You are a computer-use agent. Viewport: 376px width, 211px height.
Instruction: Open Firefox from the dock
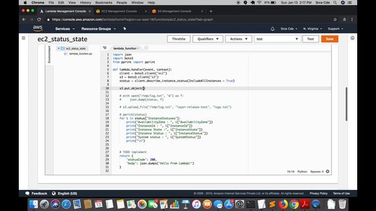(283, 204)
